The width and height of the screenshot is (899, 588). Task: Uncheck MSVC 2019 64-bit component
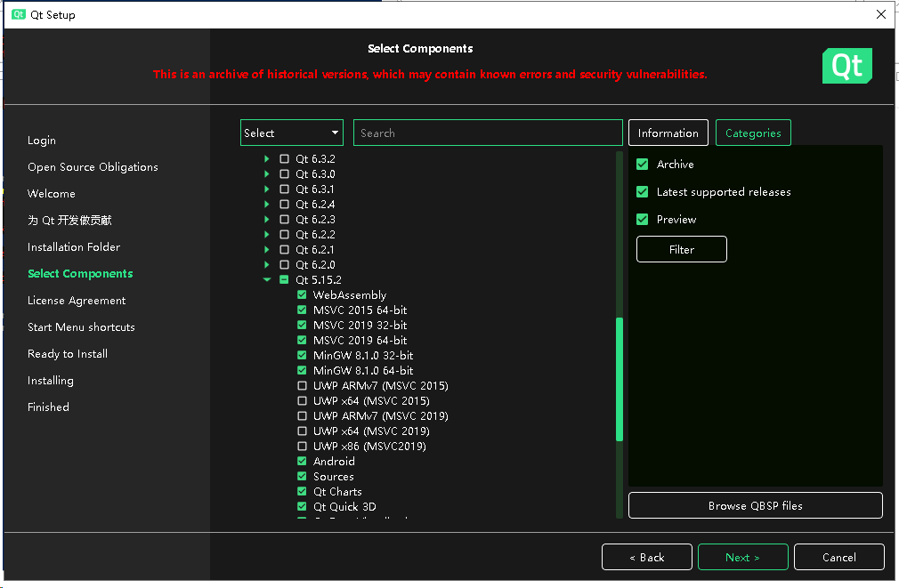302,341
